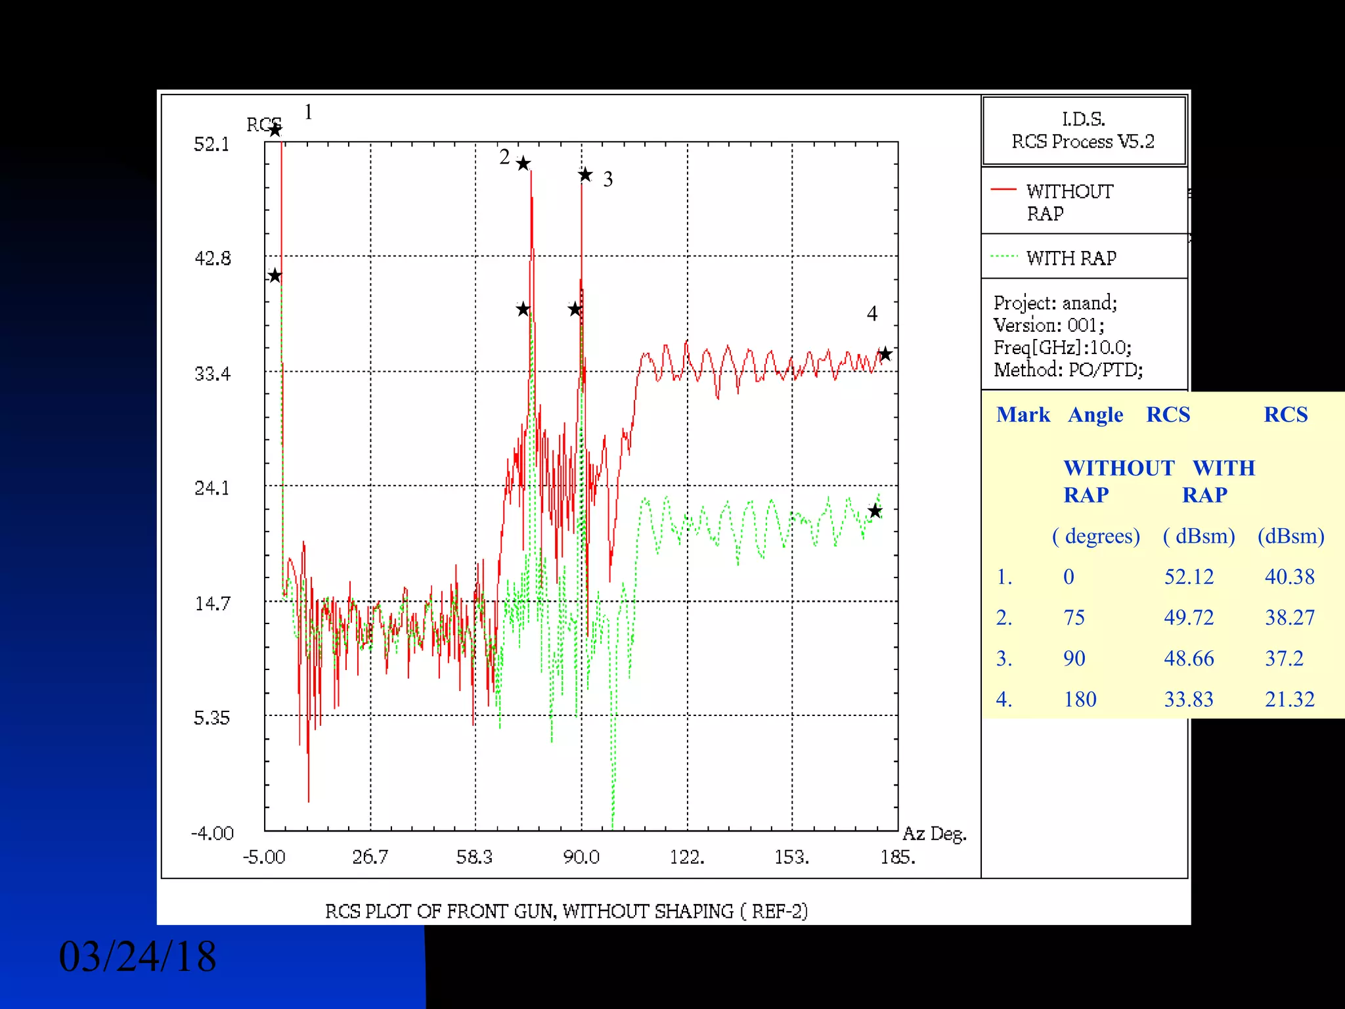
Task: Click the WITH RAP legend label
Action: [x=1071, y=258]
